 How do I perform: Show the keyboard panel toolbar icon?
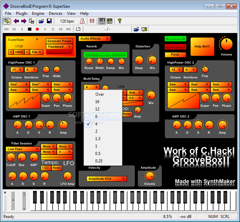102,21
